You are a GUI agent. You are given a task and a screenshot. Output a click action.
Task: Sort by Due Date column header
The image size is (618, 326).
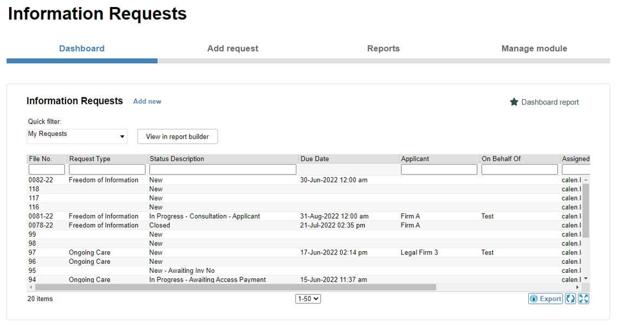coord(314,159)
